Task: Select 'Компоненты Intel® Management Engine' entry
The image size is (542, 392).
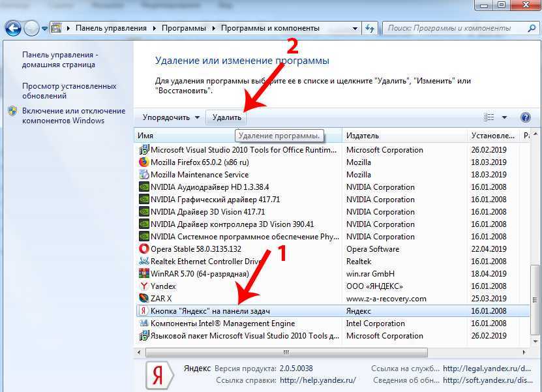Action: 223,324
